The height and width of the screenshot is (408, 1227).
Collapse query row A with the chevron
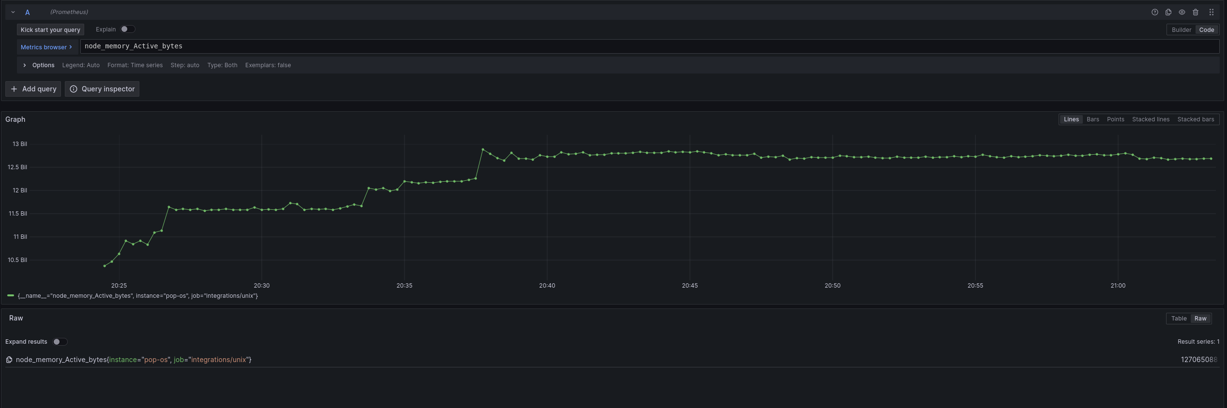click(x=13, y=12)
